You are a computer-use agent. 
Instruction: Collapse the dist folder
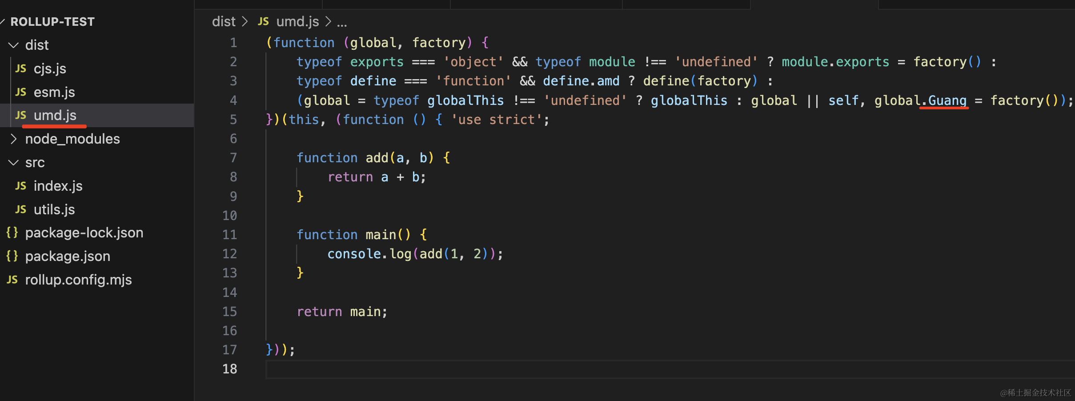[13, 45]
